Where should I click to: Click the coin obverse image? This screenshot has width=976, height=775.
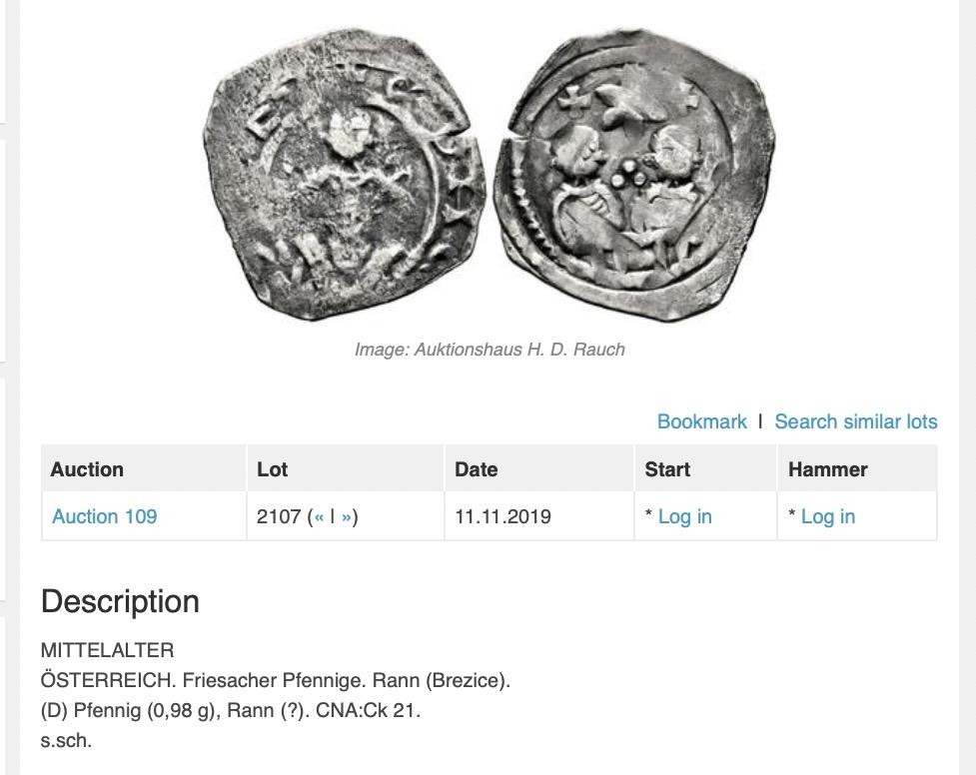click(345, 175)
